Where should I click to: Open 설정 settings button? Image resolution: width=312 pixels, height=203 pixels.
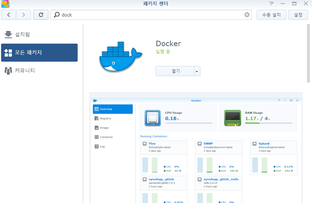click(x=298, y=15)
